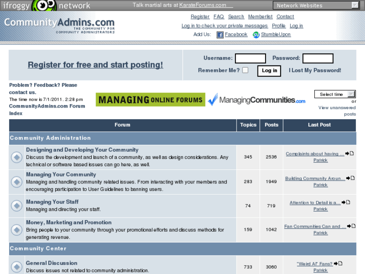This screenshot has width=365, height=274.
Task: Click posts count 3060 for General Discussion
Action: [x=271, y=267]
